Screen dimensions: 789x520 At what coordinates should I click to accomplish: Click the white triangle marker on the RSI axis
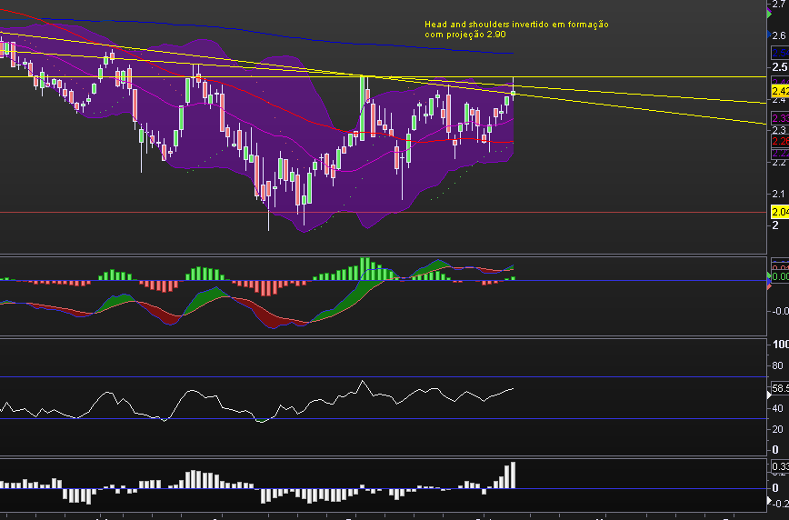pyautogui.click(x=769, y=395)
